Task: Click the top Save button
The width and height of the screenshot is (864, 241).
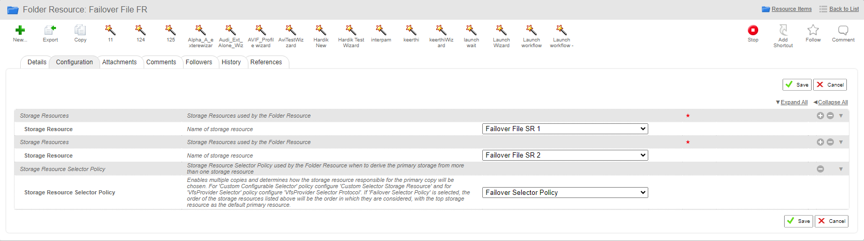Action: tap(797, 84)
